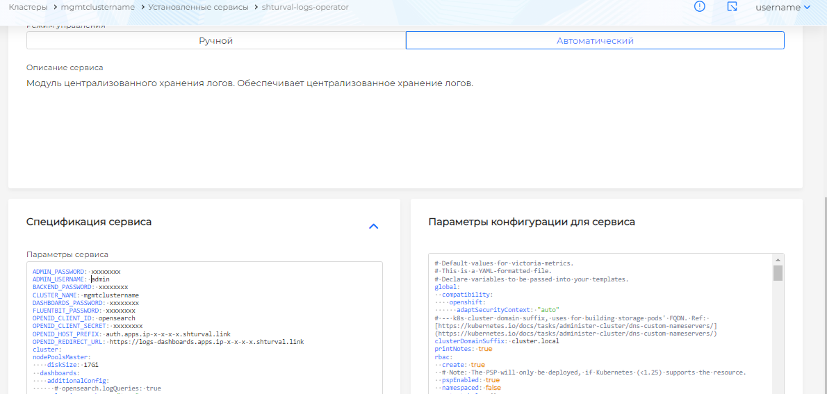Click shturval-logs-operator breadcrumb item
The height and width of the screenshot is (394, 827).
(x=305, y=8)
